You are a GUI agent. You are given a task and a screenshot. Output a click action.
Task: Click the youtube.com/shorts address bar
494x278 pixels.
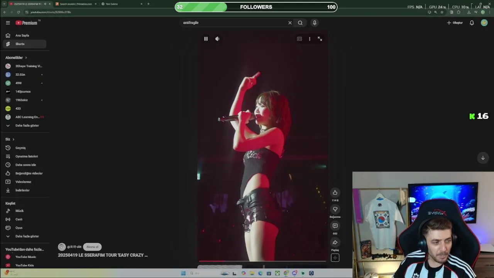pos(224,12)
